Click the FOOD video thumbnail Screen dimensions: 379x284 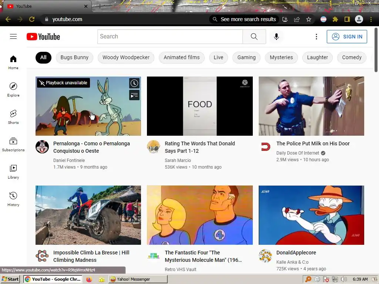[200, 106]
